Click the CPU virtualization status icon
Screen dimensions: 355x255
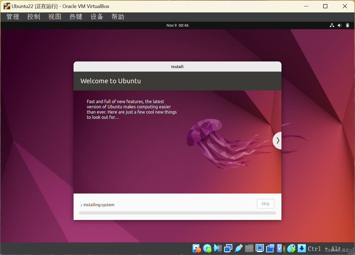tap(281, 248)
